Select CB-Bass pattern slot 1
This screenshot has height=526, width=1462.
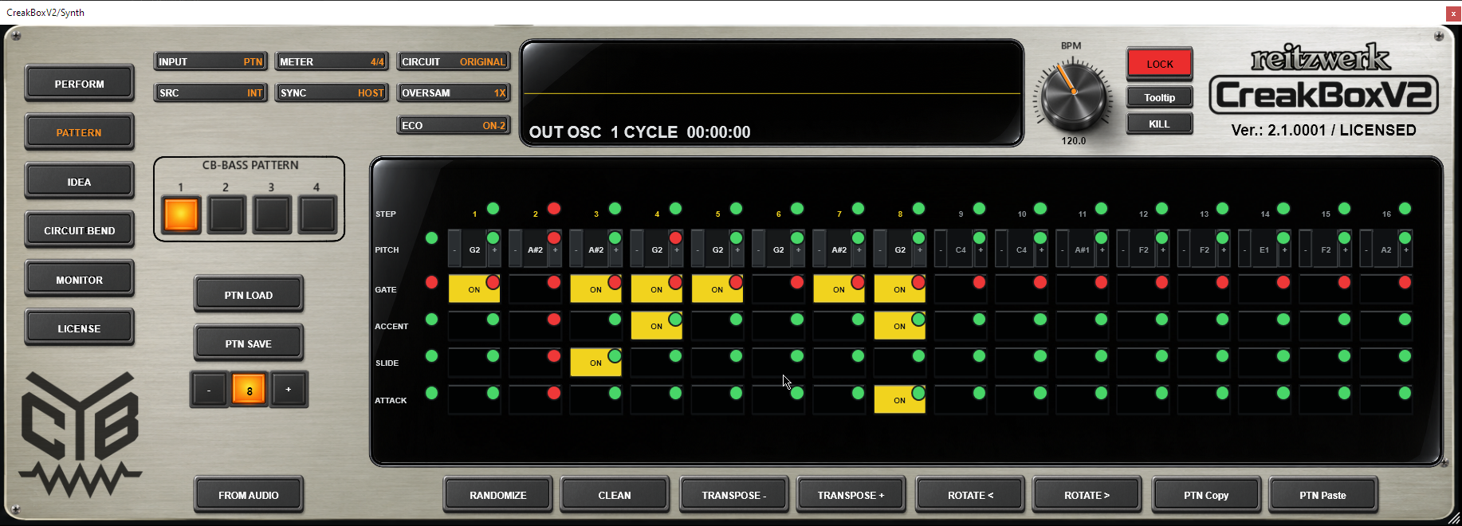tap(181, 214)
